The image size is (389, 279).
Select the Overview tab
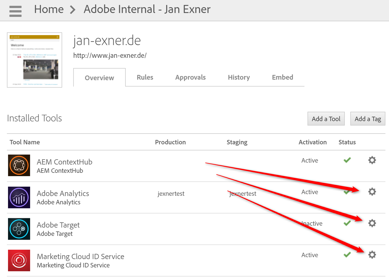pos(99,78)
